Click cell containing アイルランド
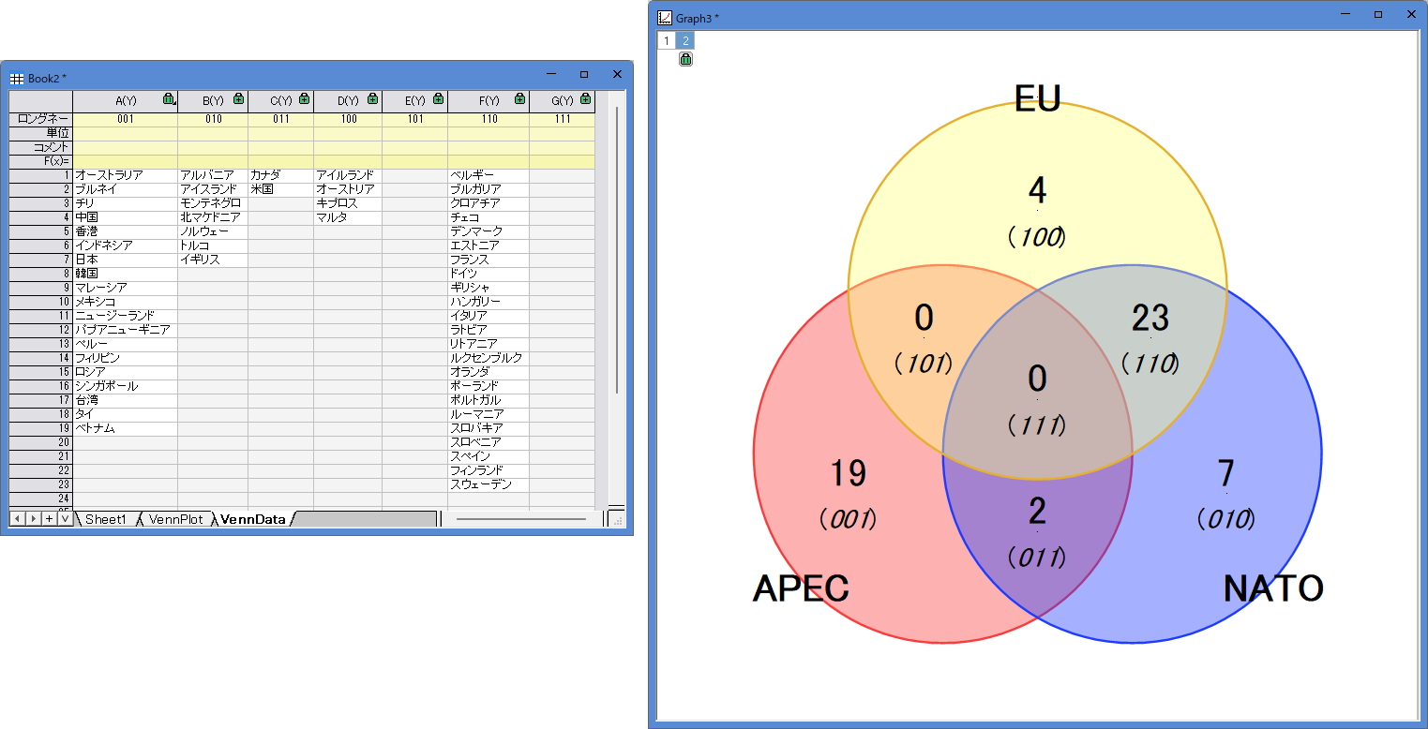This screenshot has height=729, width=1428. coord(348,175)
